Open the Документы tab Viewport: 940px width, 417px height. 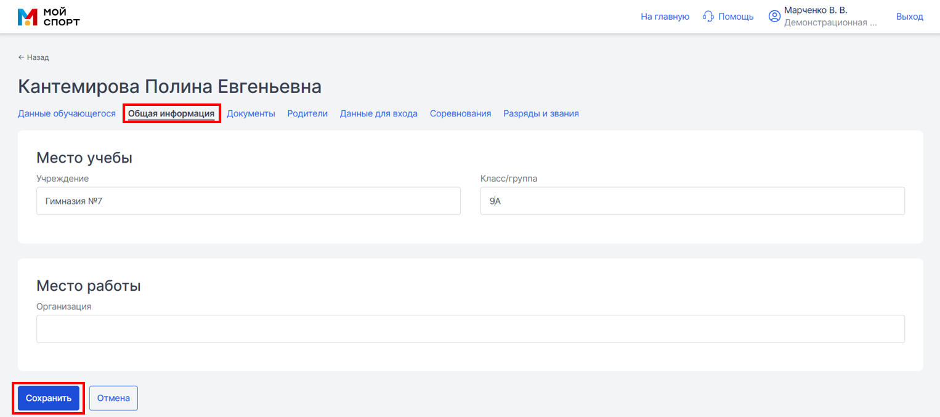(251, 113)
